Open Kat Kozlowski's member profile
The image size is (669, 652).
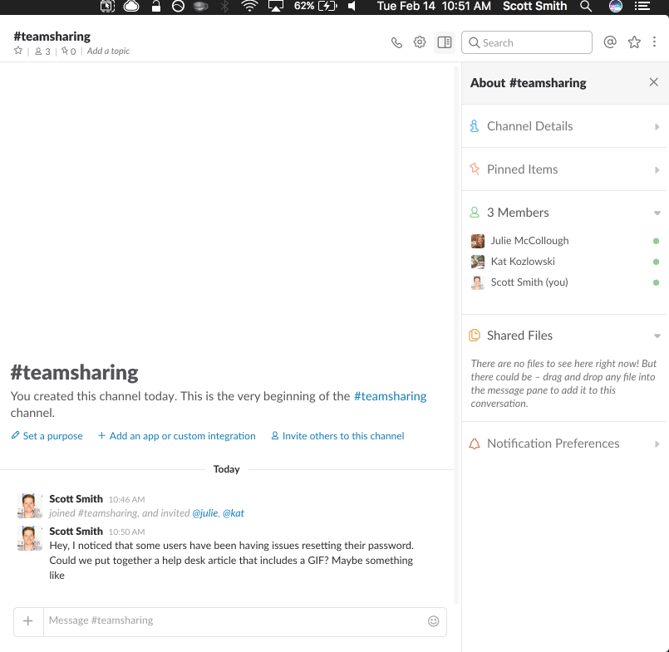(x=523, y=262)
